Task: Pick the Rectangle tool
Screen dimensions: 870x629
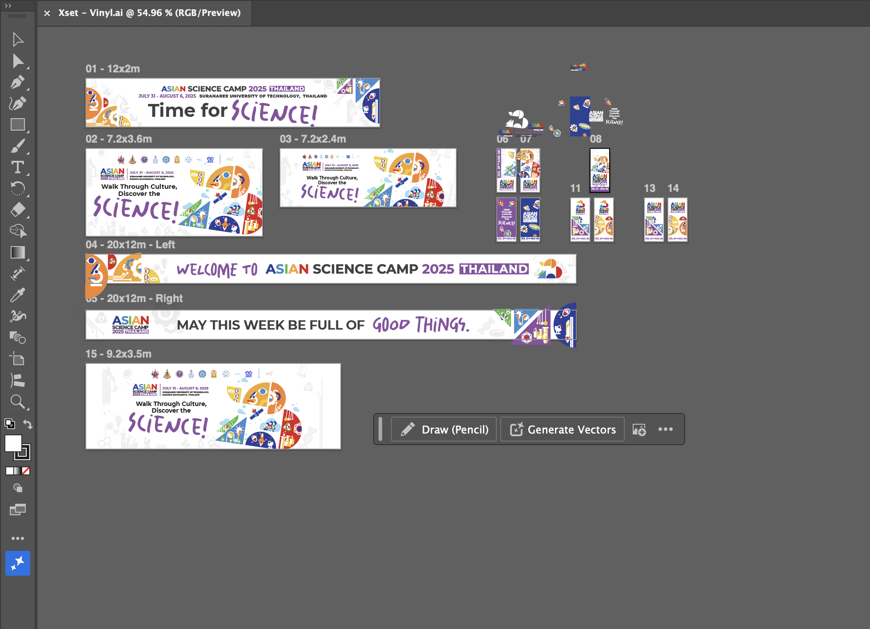Action: (18, 125)
